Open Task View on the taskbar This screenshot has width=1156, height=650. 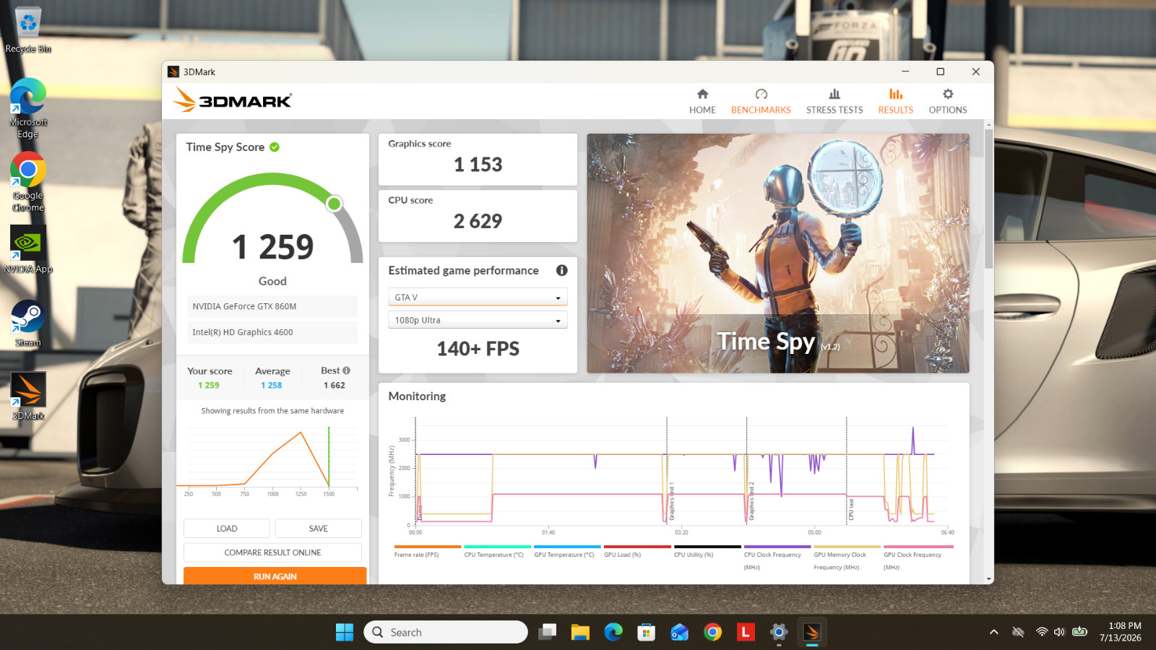[x=547, y=632]
